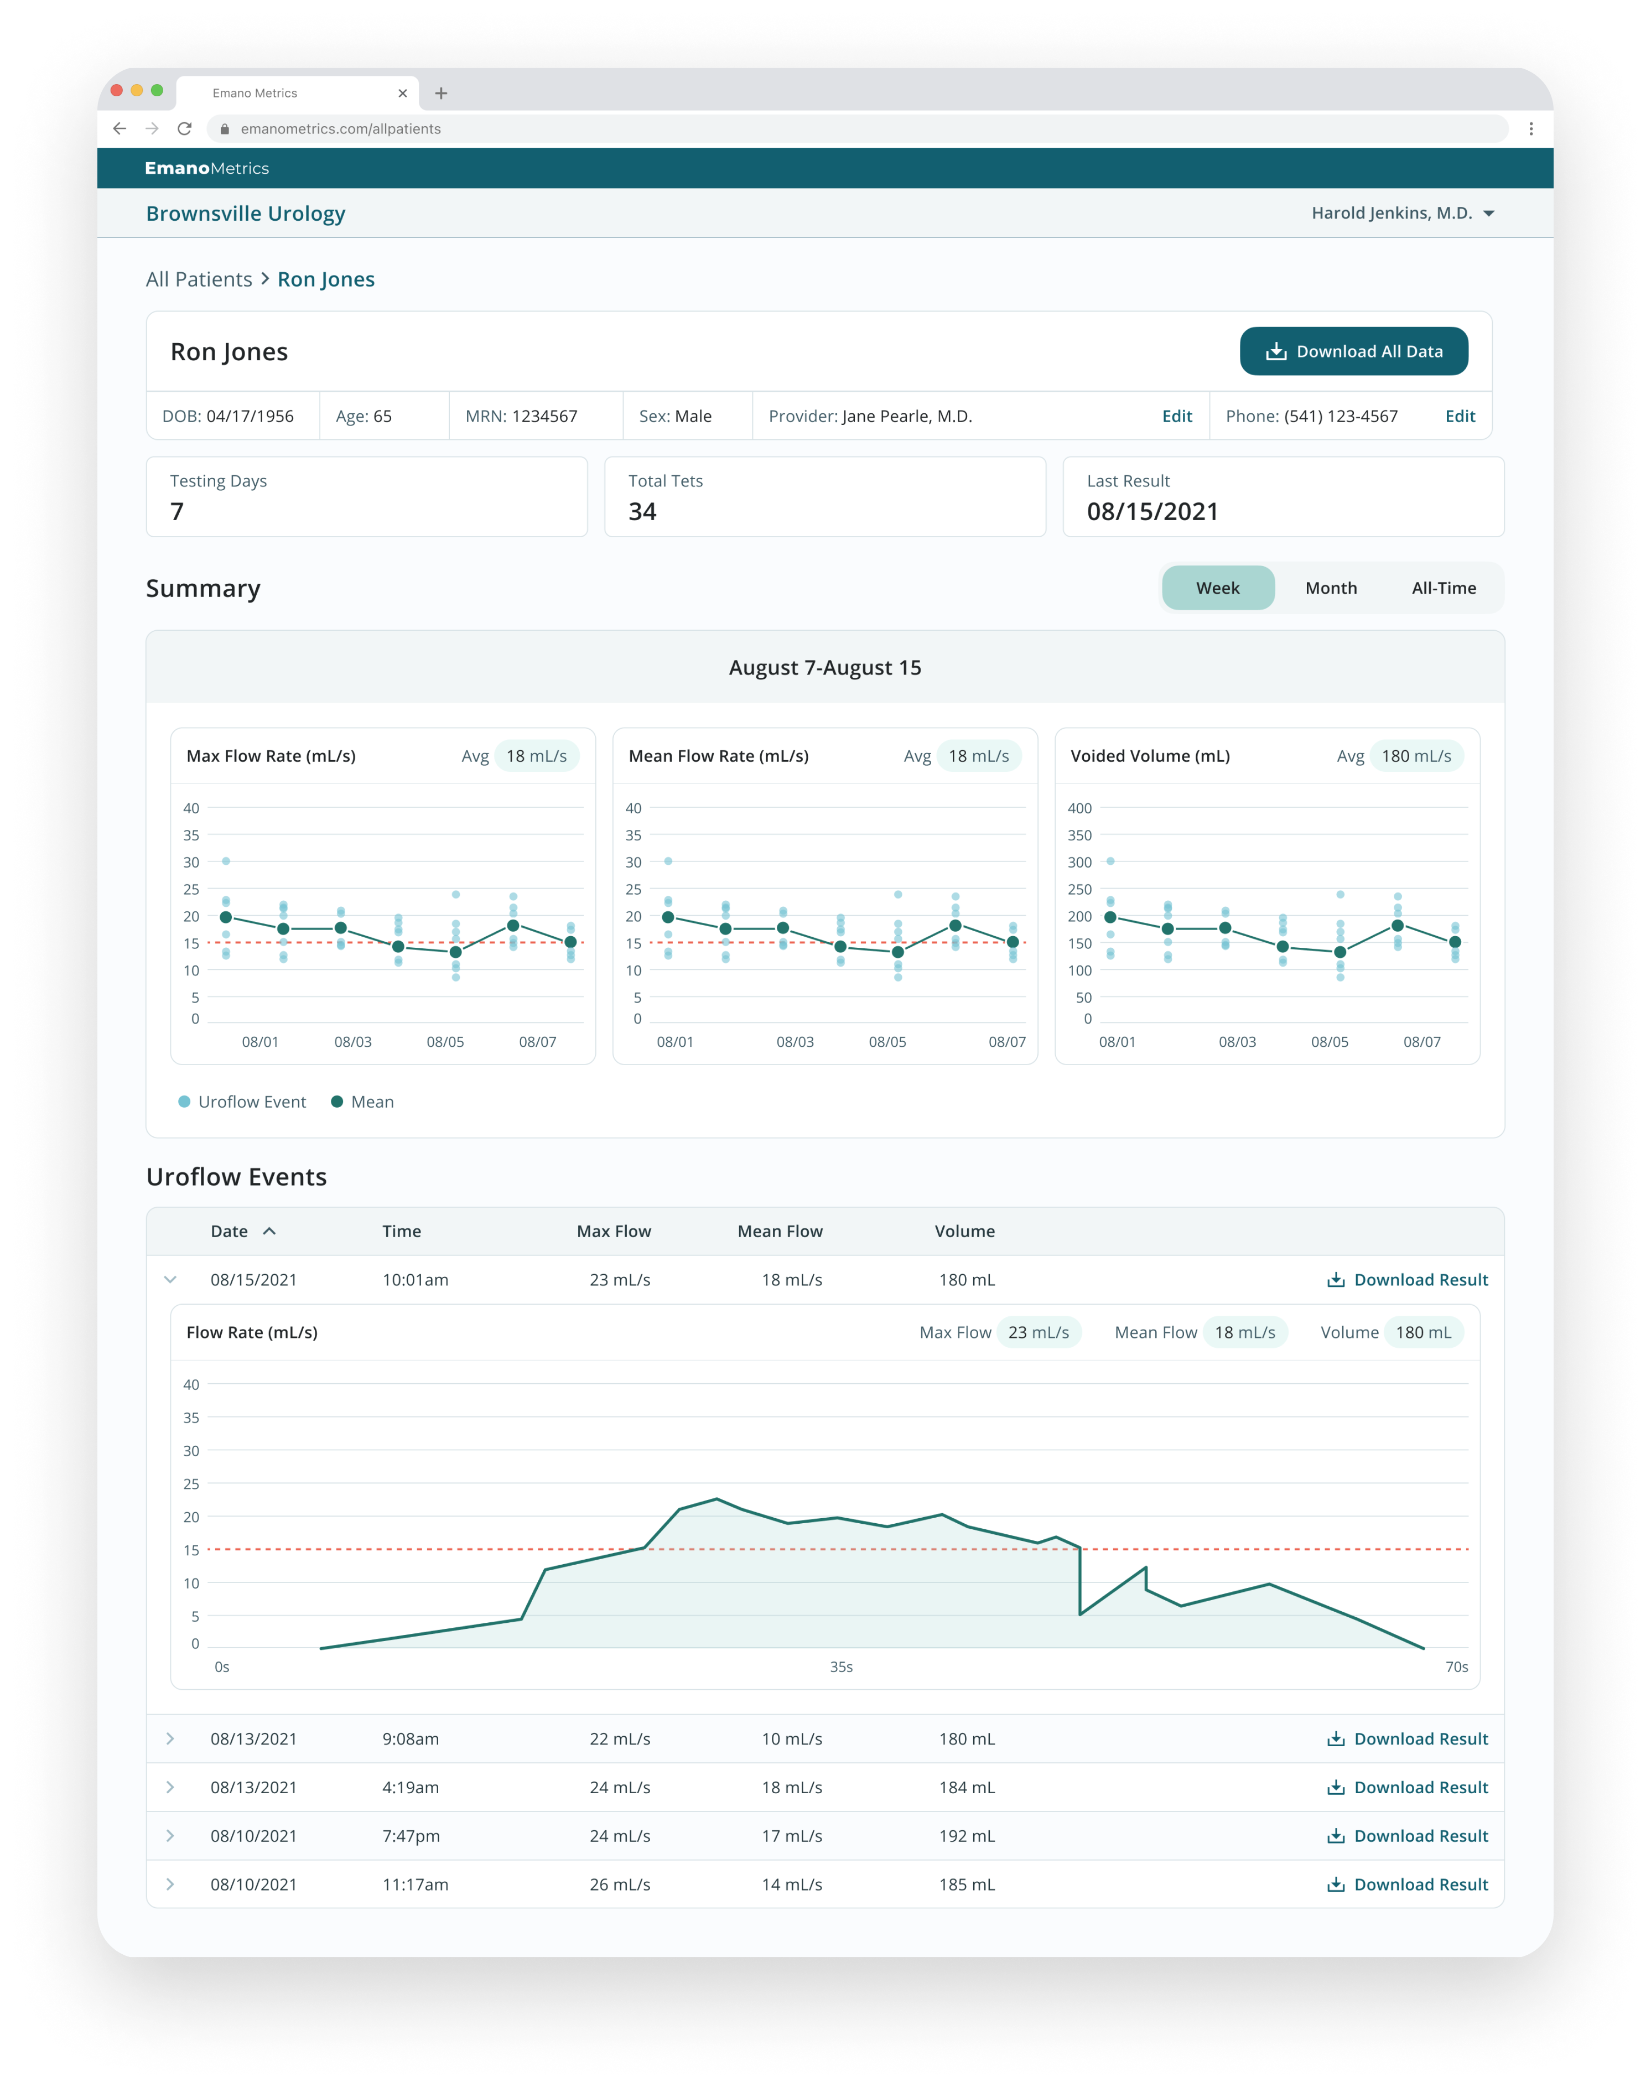This screenshot has height=2087, width=1651.
Task: Switch summary to Month view
Action: point(1331,588)
